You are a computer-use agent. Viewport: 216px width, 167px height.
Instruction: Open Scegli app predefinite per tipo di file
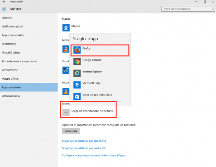[84, 141]
